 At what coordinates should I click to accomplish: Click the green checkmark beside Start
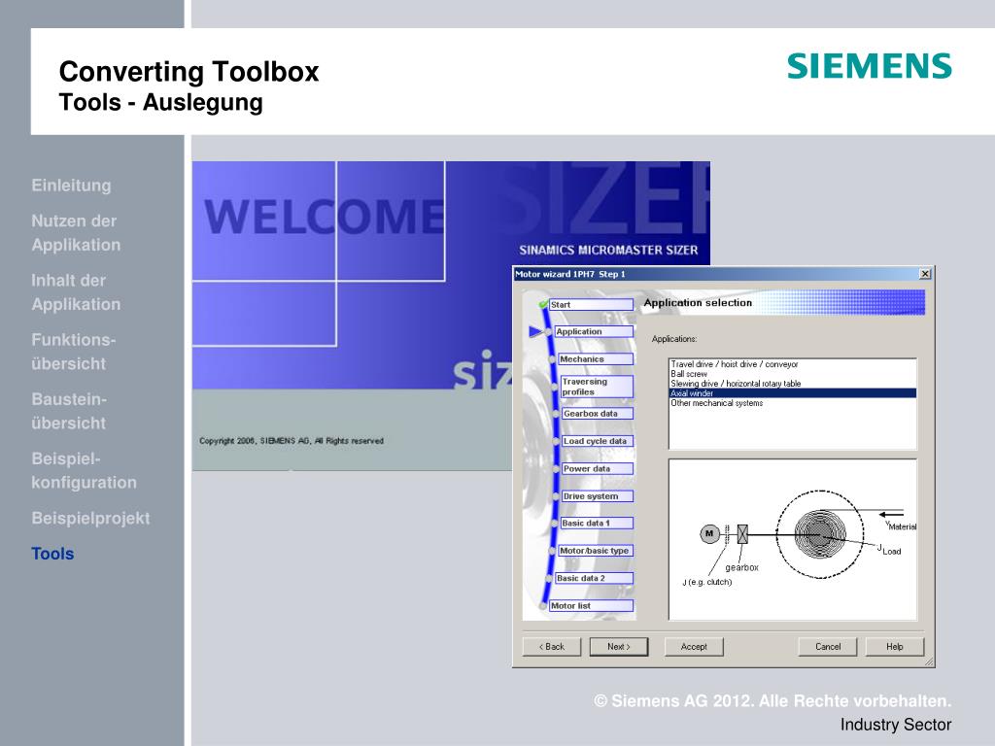(543, 304)
